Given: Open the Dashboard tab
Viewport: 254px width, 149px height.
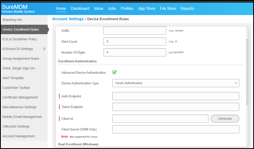Looking at the screenshot, I should click(80, 8).
